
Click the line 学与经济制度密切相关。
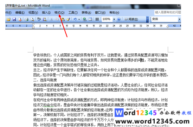[51, 95]
